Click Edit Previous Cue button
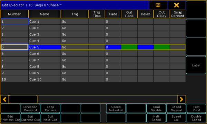Screen dimensions: 207x124 pos(10,118)
